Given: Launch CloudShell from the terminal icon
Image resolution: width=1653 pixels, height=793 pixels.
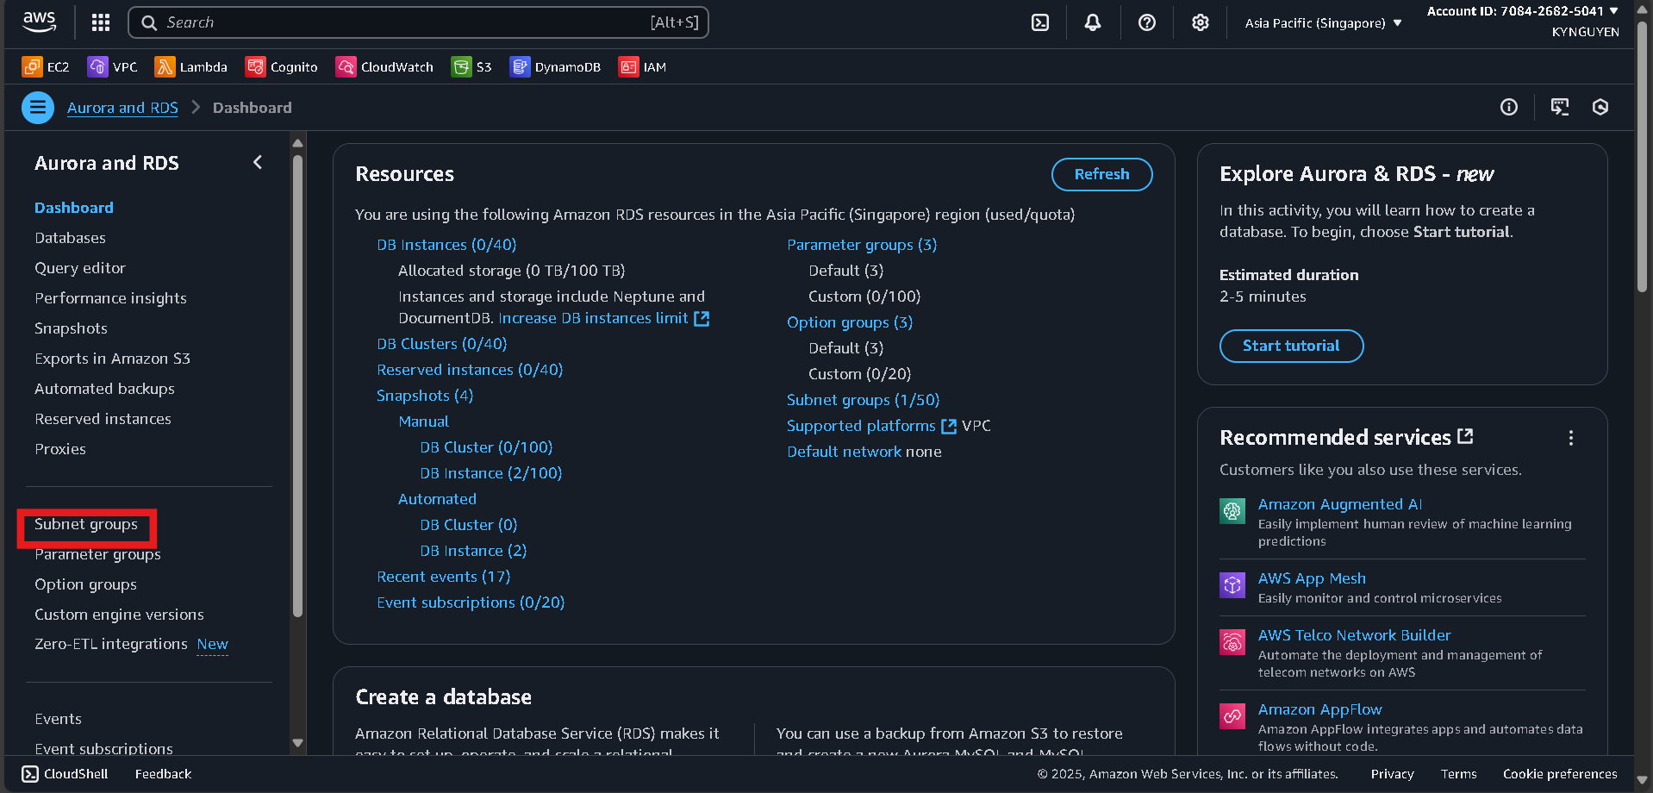Looking at the screenshot, I should click(x=1039, y=22).
